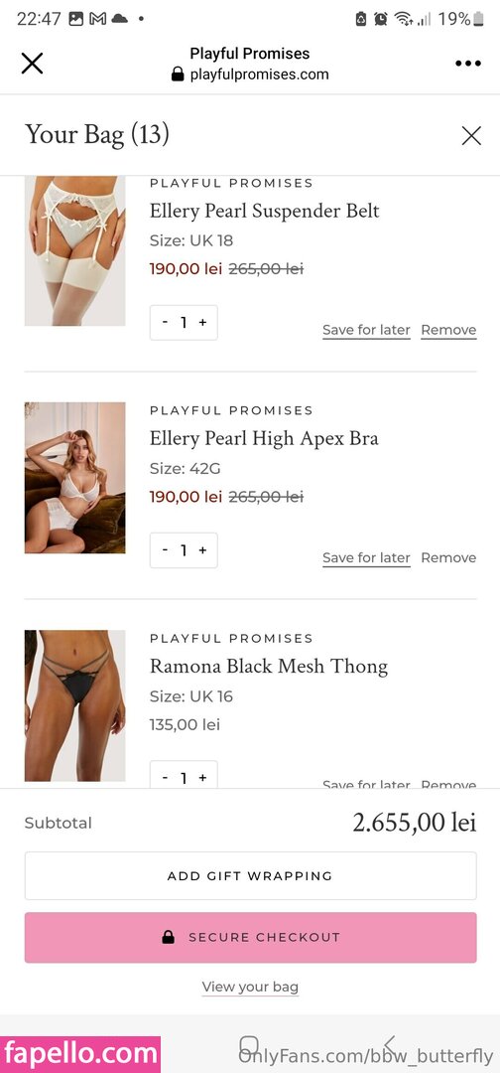Open Ellery Pearl High Apex Bra product thumbnail
This screenshot has width=500, height=1073.
click(x=75, y=478)
